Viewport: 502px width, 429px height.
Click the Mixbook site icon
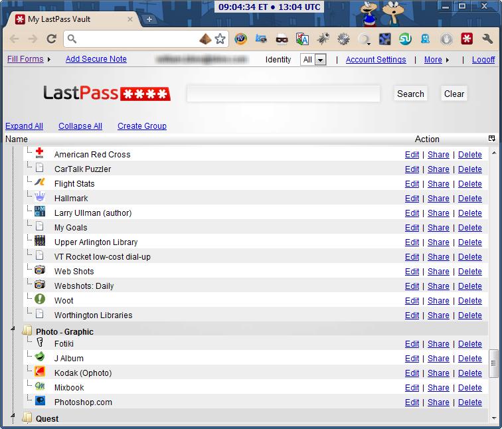click(40, 386)
